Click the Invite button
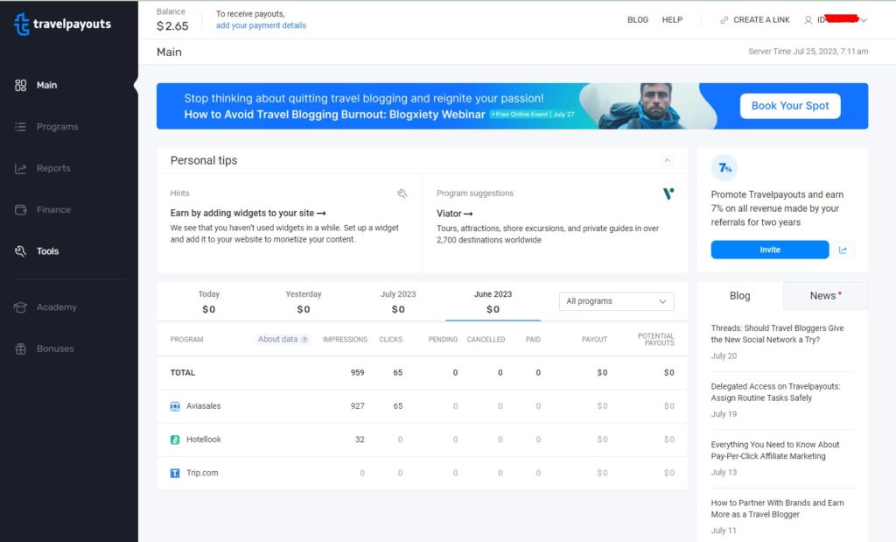The image size is (896, 542). click(x=769, y=250)
